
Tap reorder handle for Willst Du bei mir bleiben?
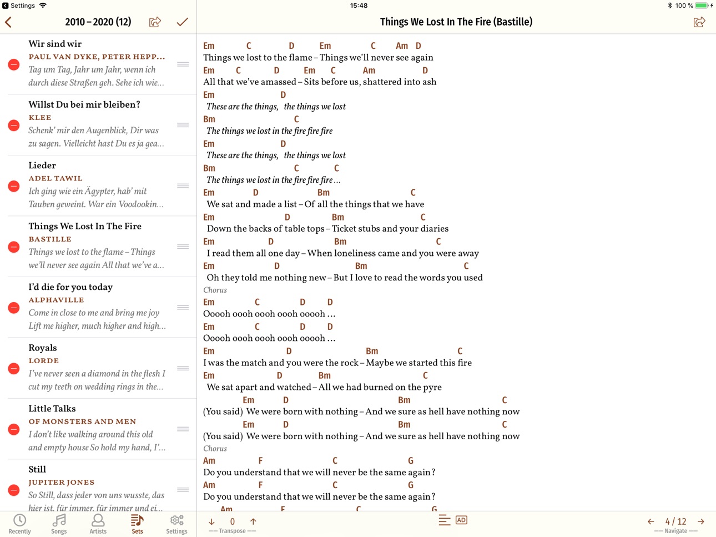click(x=183, y=125)
